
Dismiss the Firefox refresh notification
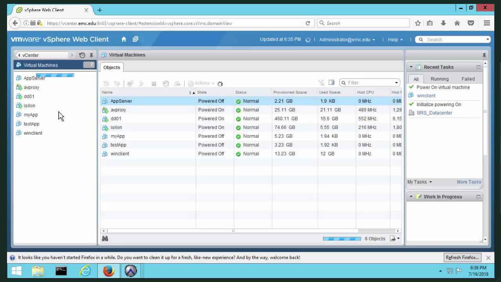488,258
